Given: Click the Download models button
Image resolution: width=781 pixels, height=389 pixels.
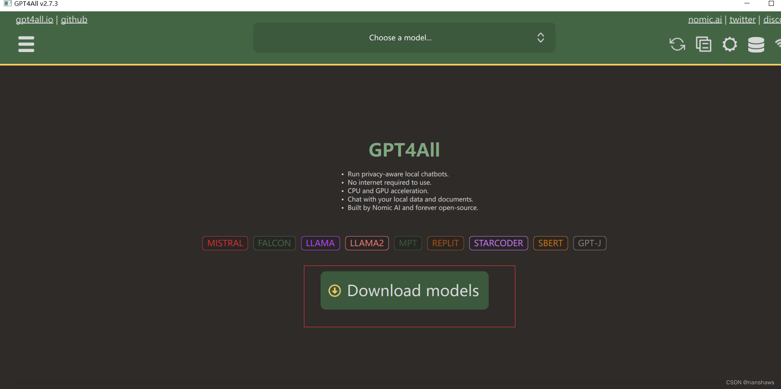Looking at the screenshot, I should [404, 291].
